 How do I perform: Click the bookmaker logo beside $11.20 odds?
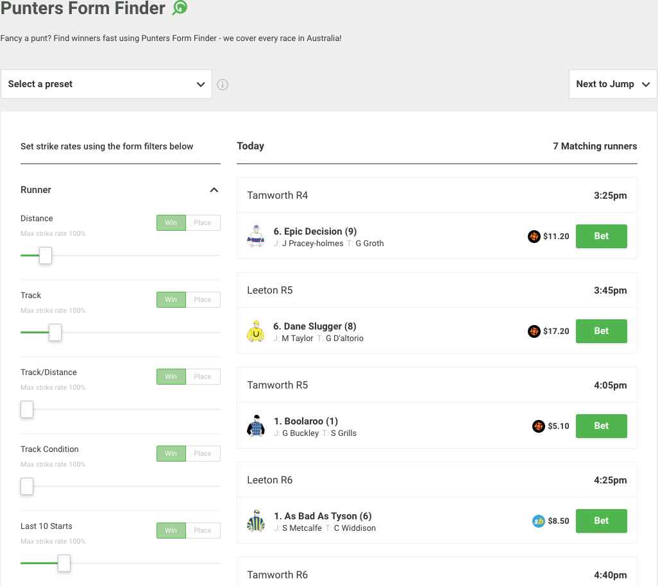point(534,237)
